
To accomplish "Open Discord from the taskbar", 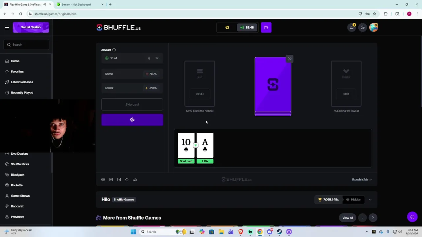I will click(270, 232).
